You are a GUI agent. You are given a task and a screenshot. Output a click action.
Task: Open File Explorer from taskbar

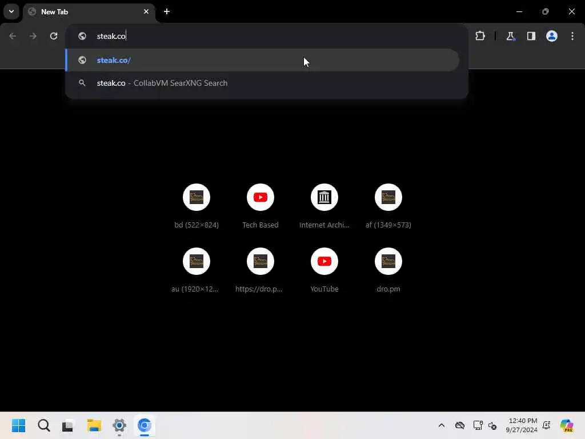(94, 425)
